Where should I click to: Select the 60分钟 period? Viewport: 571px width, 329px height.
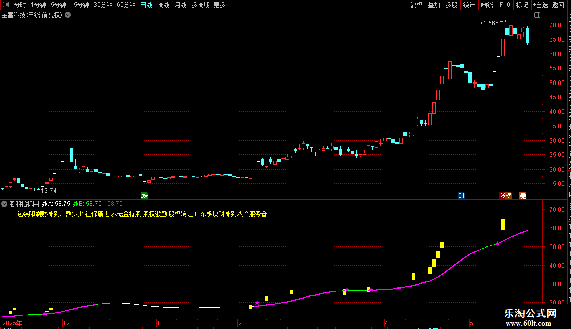126,5
